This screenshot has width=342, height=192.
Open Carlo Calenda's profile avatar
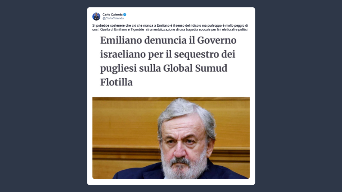[96, 17]
